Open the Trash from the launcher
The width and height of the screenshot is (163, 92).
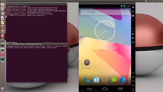pos(2,89)
